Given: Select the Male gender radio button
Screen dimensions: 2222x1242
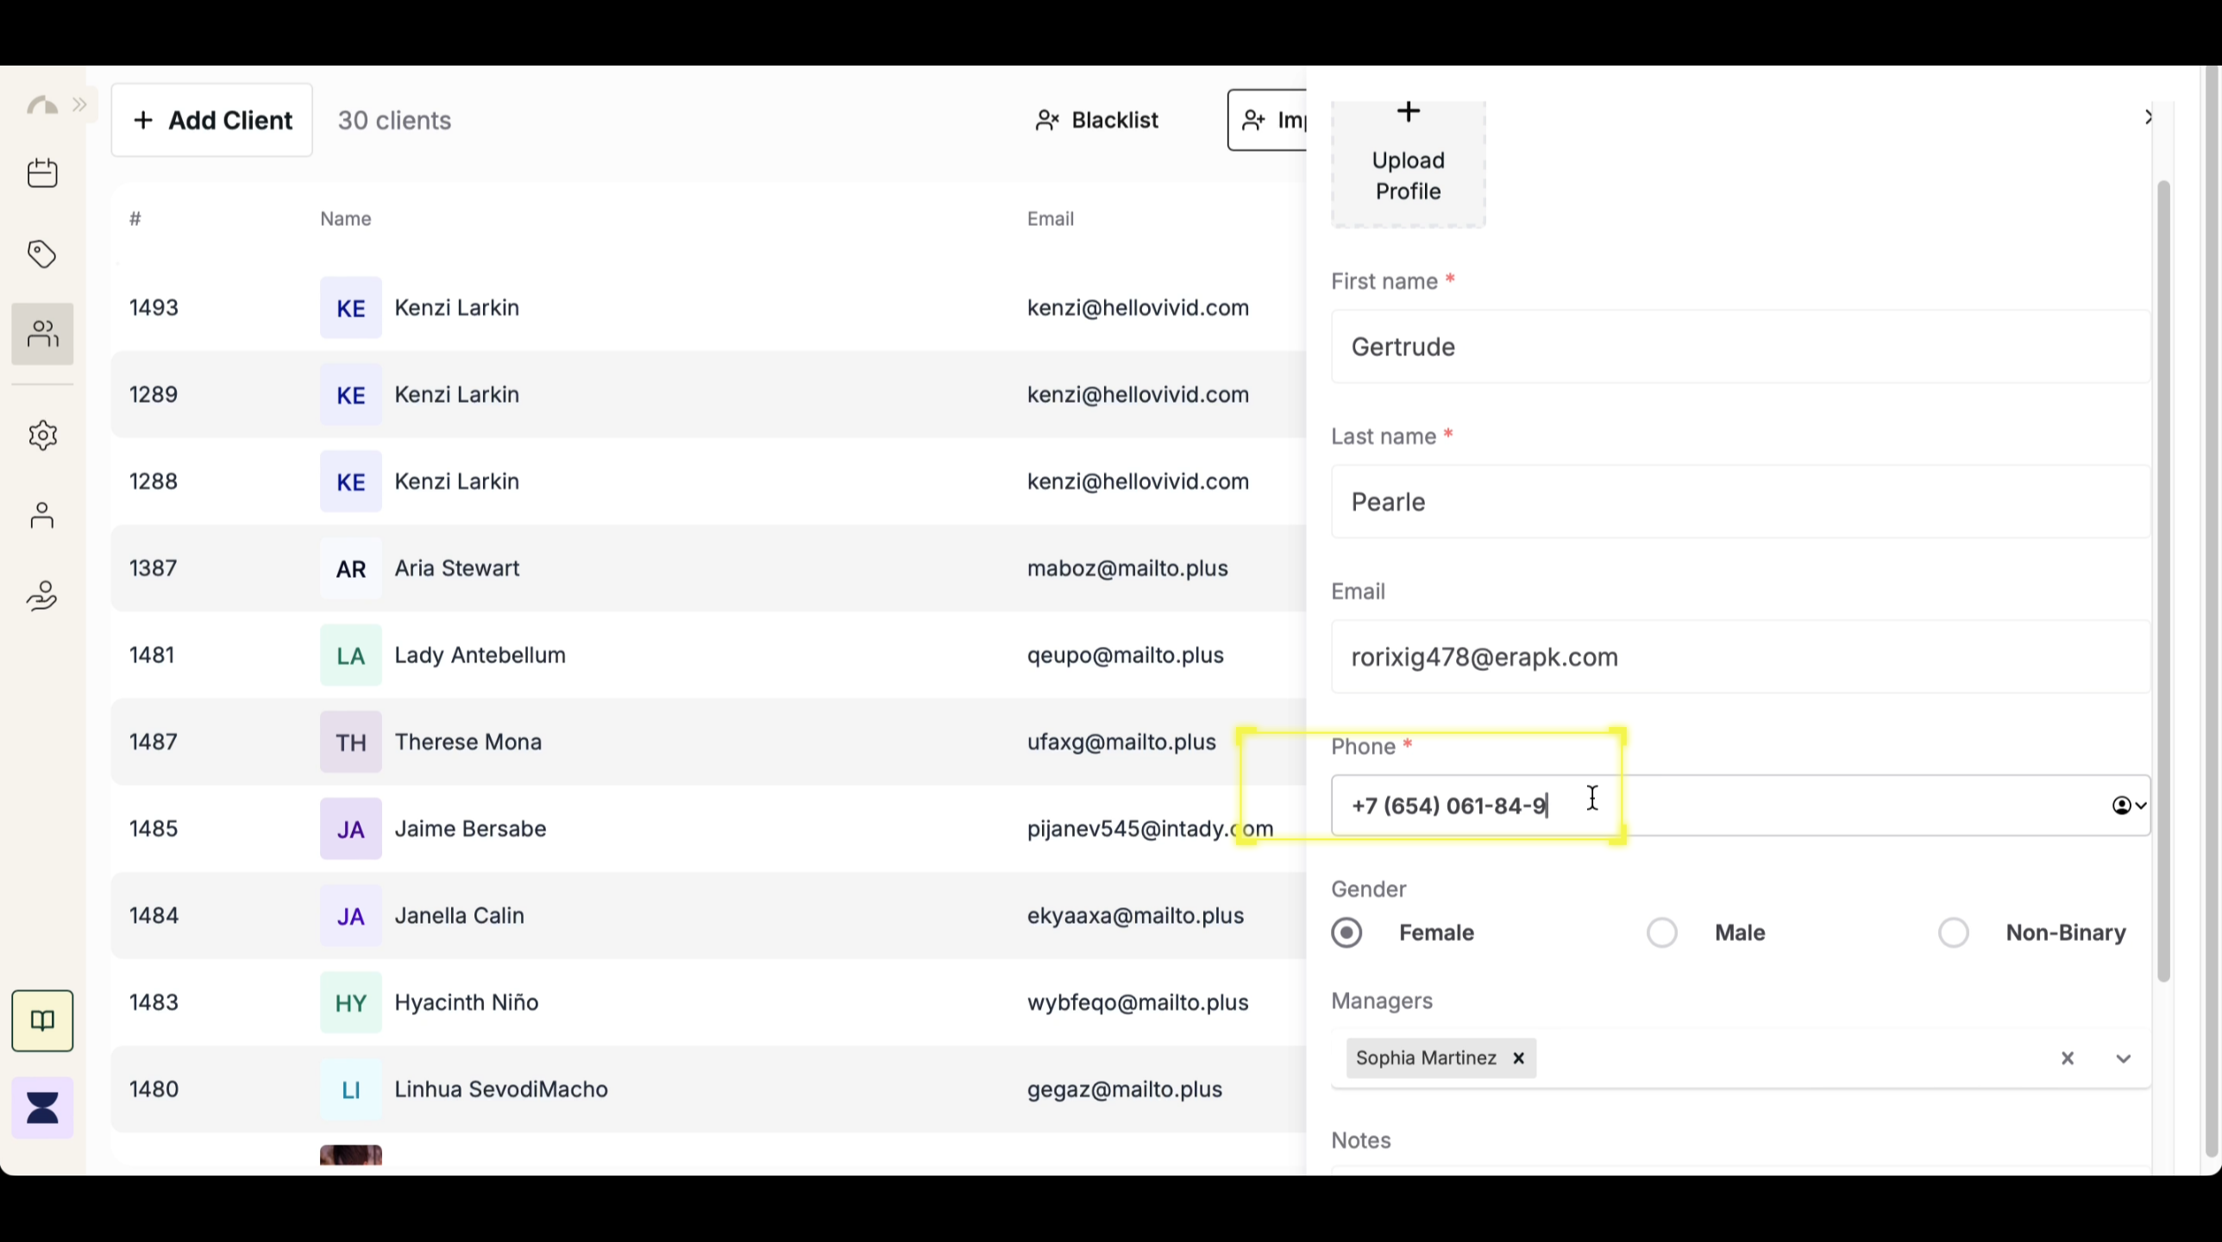Looking at the screenshot, I should coord(1663,932).
